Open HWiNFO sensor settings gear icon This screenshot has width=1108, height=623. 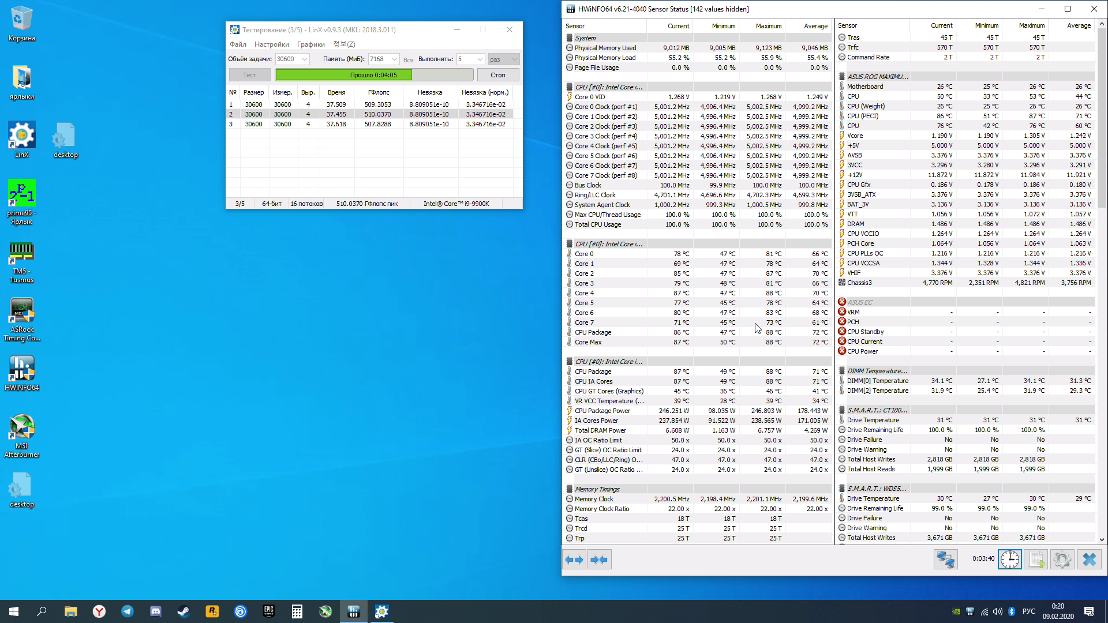(1062, 560)
